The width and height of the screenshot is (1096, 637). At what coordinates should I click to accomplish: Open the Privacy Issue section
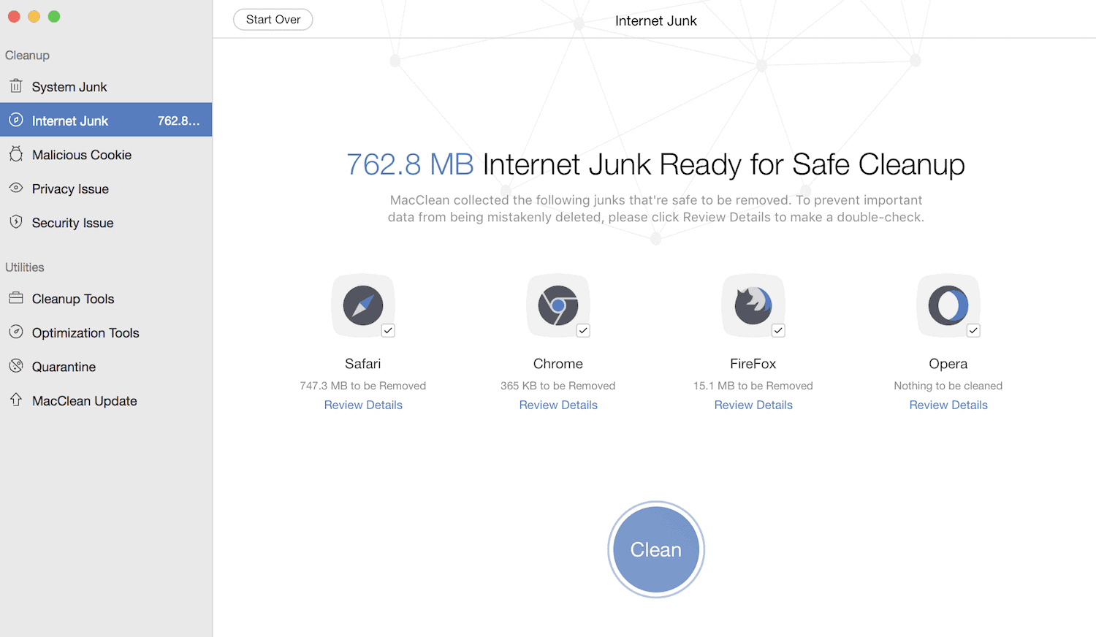[71, 188]
